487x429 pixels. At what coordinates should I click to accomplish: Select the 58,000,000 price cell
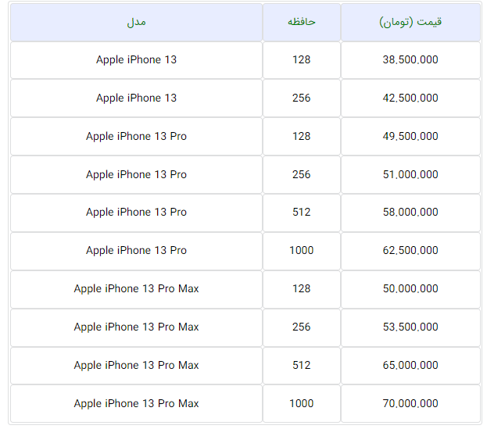[x=410, y=213]
